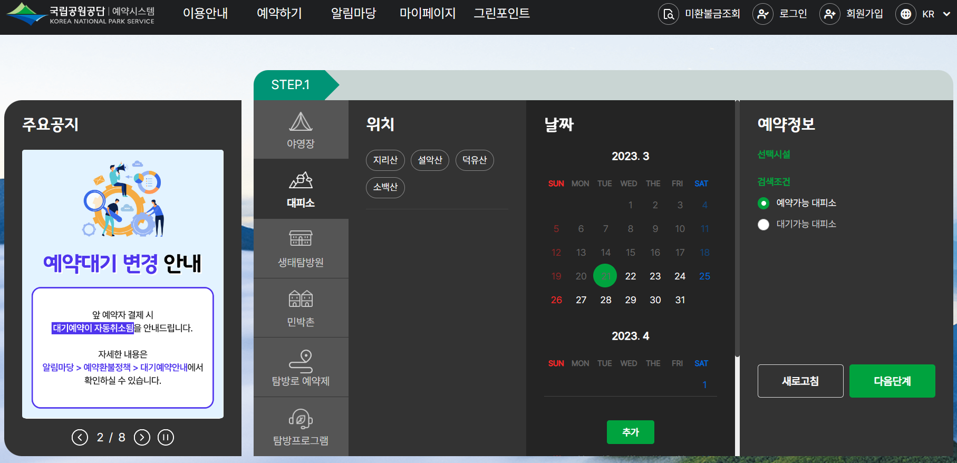Expand the KR language dropdown arrow
Viewport: 957px width, 463px height.
pos(946,14)
